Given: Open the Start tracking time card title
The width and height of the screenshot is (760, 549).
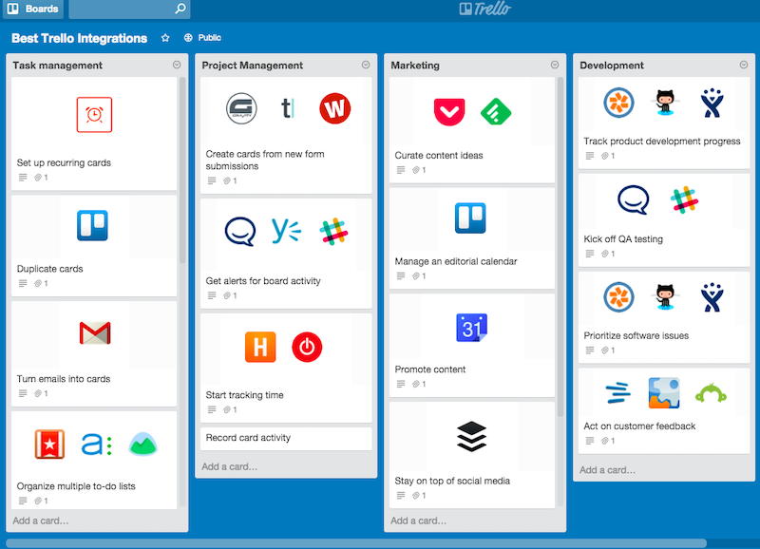Looking at the screenshot, I should point(245,395).
